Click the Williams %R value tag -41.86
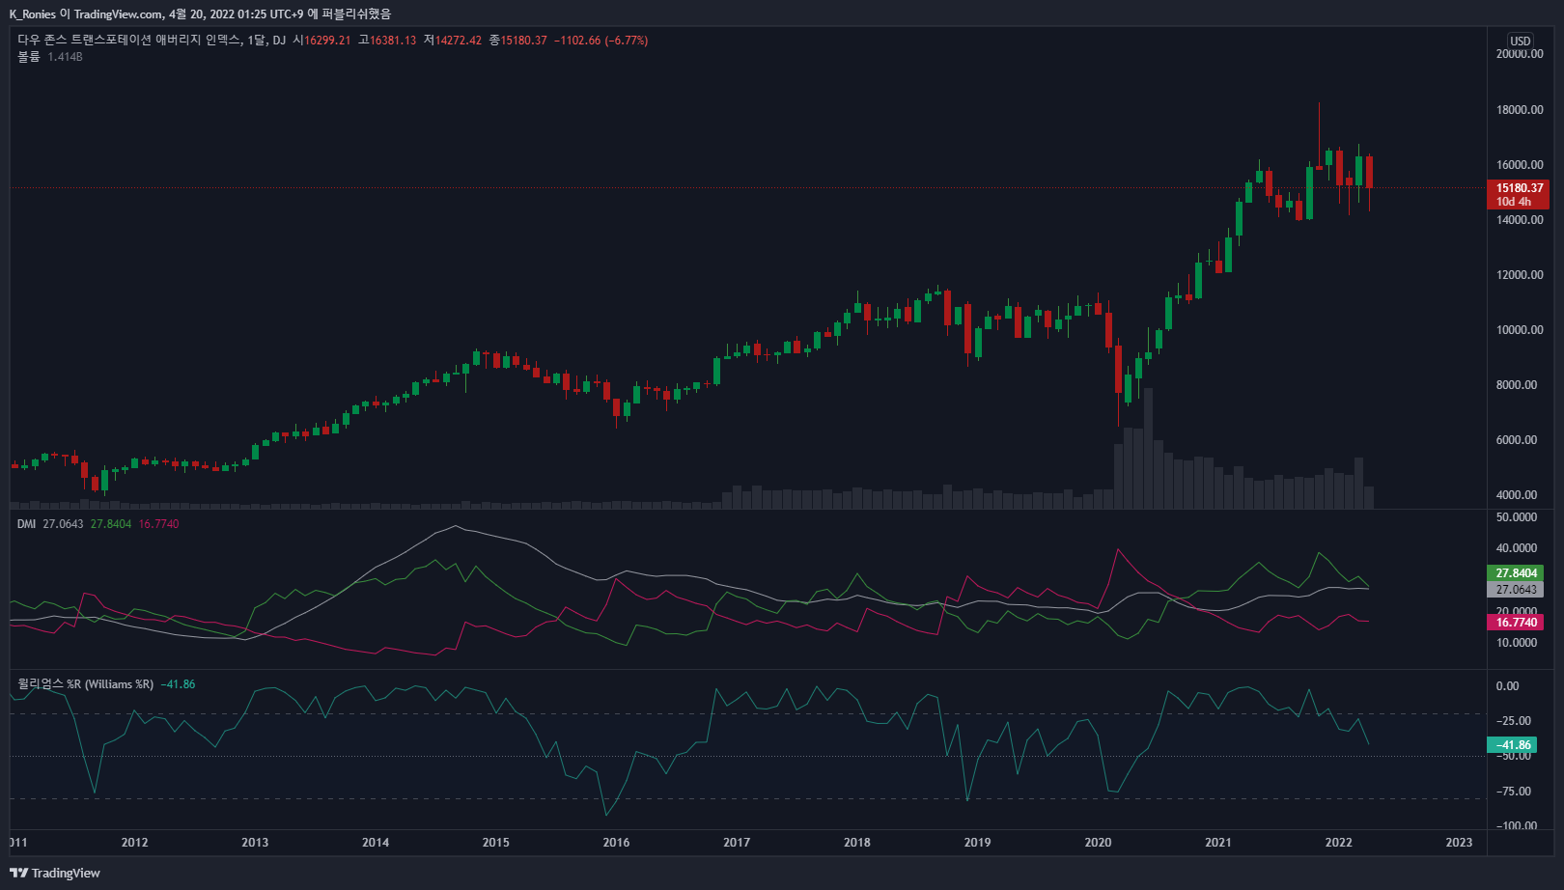 pyautogui.click(x=1512, y=745)
